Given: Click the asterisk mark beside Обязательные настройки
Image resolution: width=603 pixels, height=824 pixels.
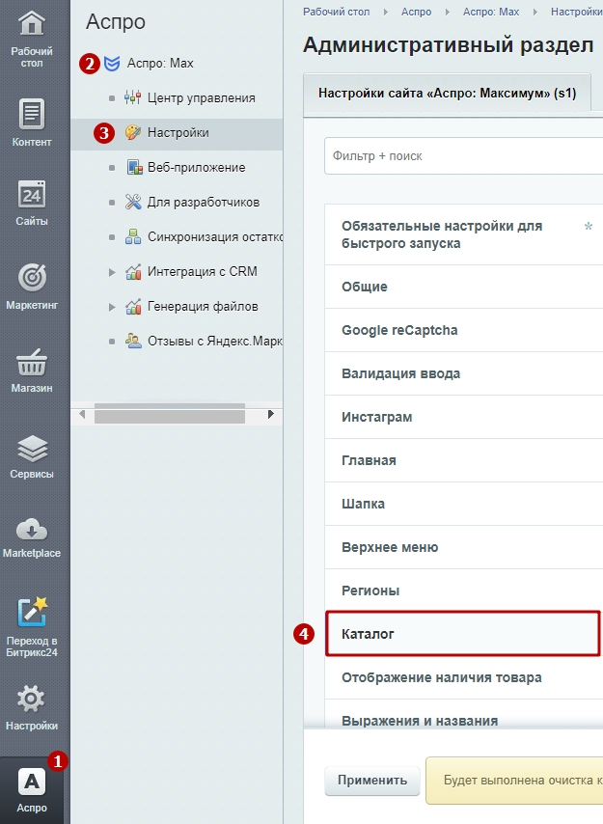Looking at the screenshot, I should pyautogui.click(x=589, y=227).
